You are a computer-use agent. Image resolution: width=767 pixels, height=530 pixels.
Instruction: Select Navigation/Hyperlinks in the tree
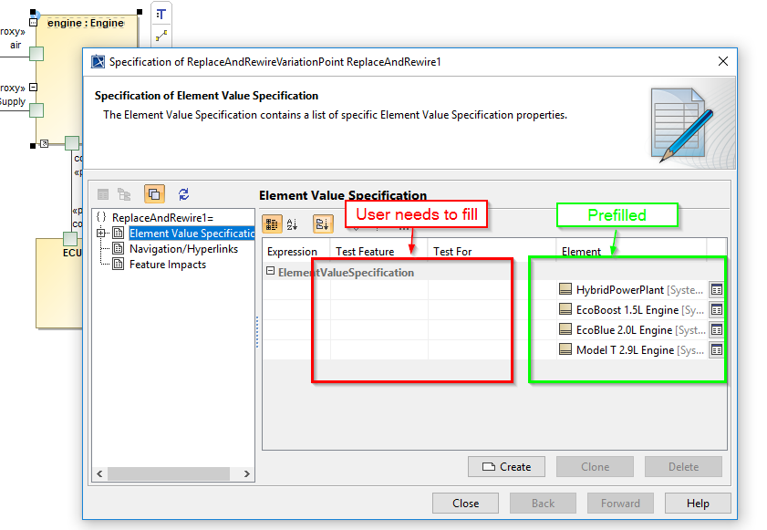click(x=183, y=249)
